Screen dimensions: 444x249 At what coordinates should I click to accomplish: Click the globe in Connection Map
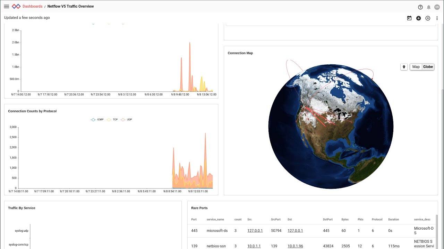pos(331,126)
